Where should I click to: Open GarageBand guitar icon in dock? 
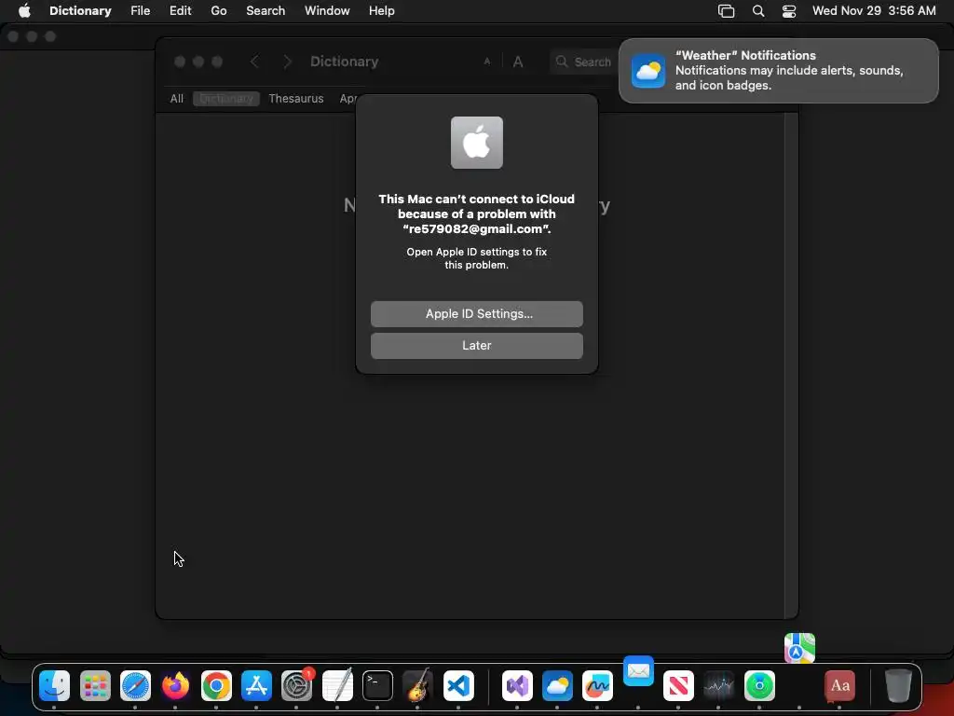pyautogui.click(x=418, y=685)
